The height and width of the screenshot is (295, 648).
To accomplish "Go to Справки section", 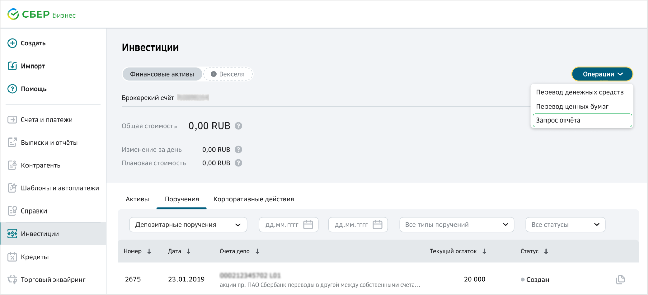I will [x=34, y=210].
